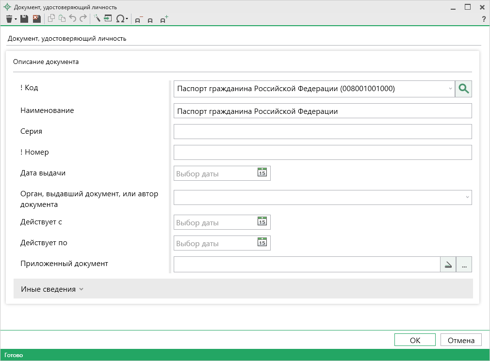Click the scan icon for Приложенный документ

point(448,265)
